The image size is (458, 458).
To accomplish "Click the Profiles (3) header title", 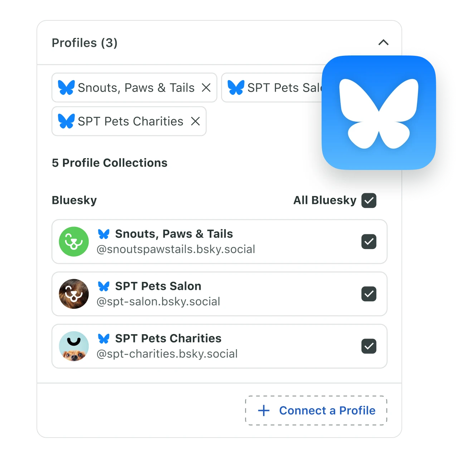I will (85, 43).
